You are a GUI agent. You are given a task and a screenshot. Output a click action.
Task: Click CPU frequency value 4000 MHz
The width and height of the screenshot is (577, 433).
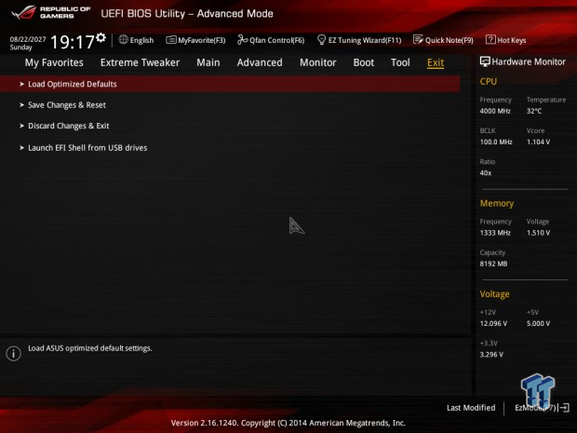point(495,111)
